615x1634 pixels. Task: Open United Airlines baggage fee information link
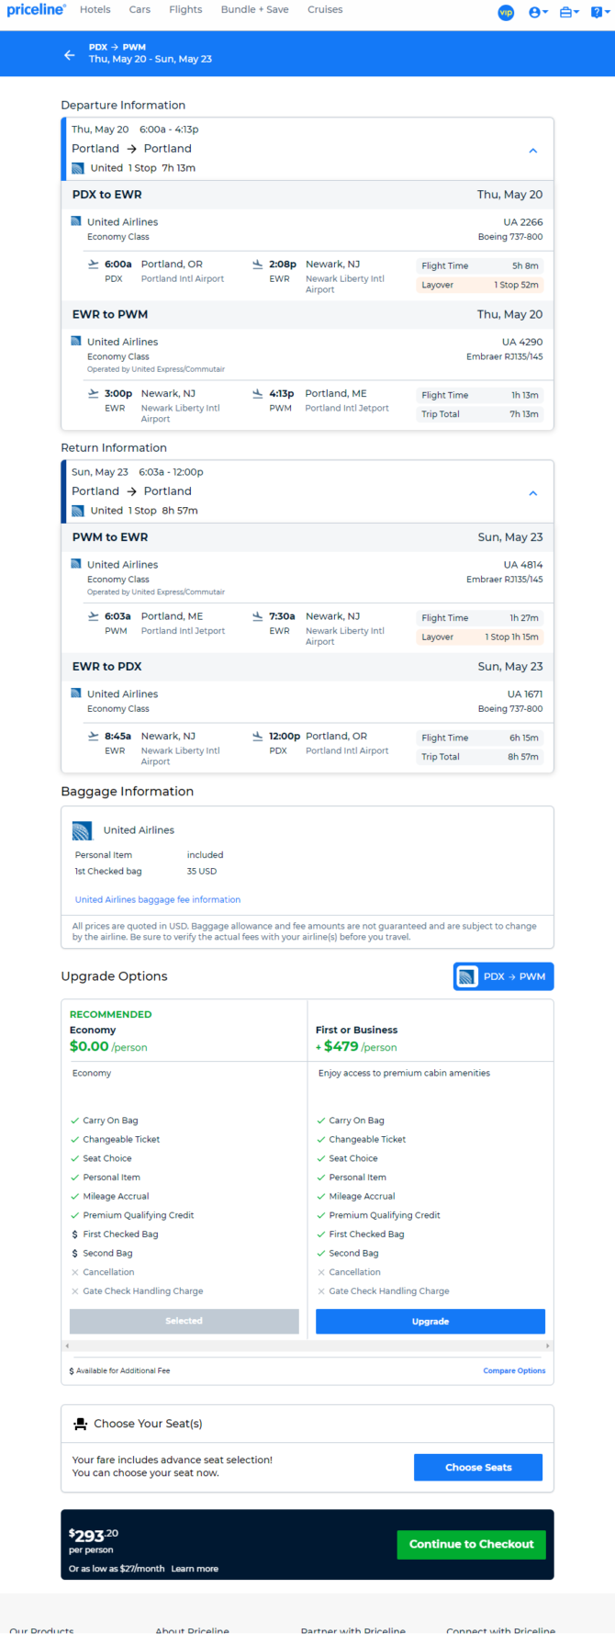click(158, 899)
